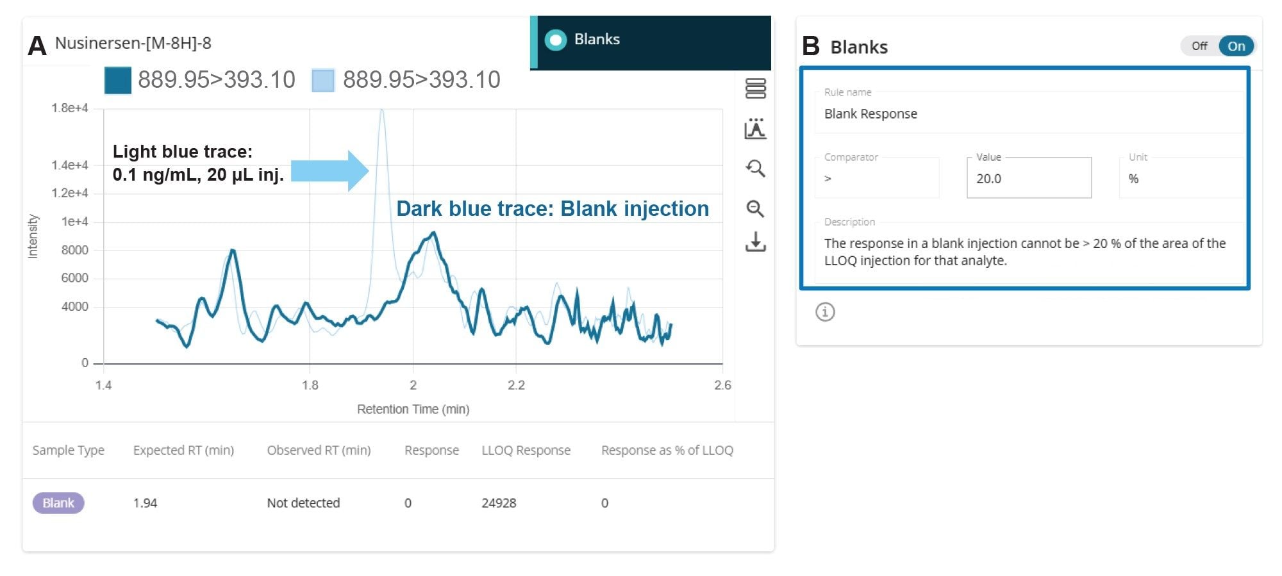This screenshot has height=576, width=1282.
Task: Open the chromatogram trace list icon
Action: [756, 90]
